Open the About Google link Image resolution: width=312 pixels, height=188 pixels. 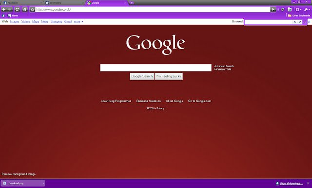click(x=175, y=101)
